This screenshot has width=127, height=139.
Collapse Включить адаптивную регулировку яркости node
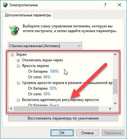click(x=18, y=100)
